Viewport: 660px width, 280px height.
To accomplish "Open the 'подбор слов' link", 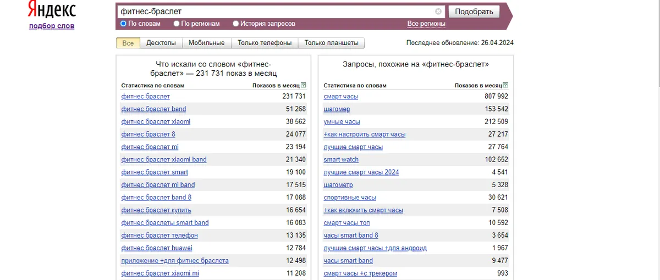I will click(x=52, y=26).
